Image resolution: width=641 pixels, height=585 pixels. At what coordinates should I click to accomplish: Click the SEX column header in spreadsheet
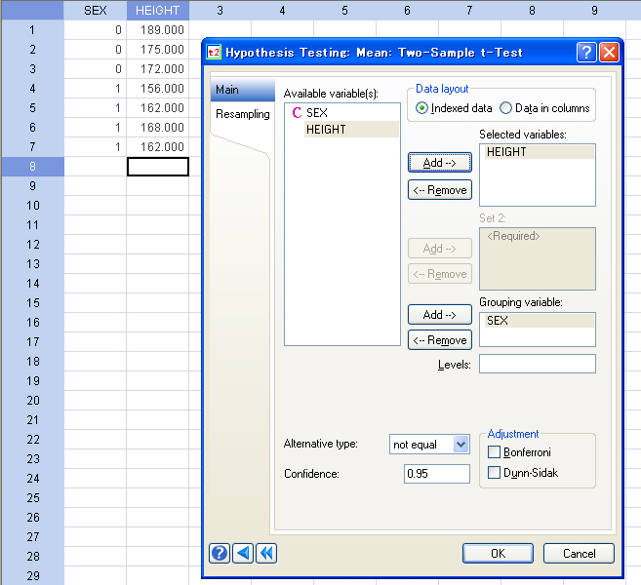click(96, 10)
